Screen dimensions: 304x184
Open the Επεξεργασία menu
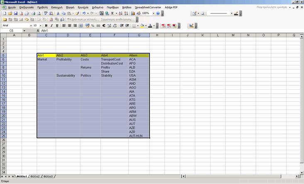pos(27,7)
